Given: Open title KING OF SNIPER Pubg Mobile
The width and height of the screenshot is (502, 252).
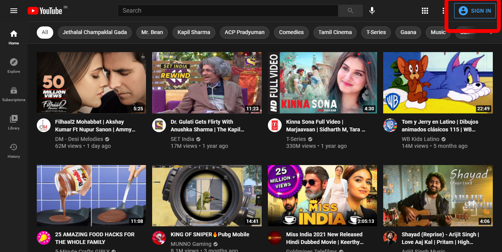Looking at the screenshot, I should tap(210, 234).
